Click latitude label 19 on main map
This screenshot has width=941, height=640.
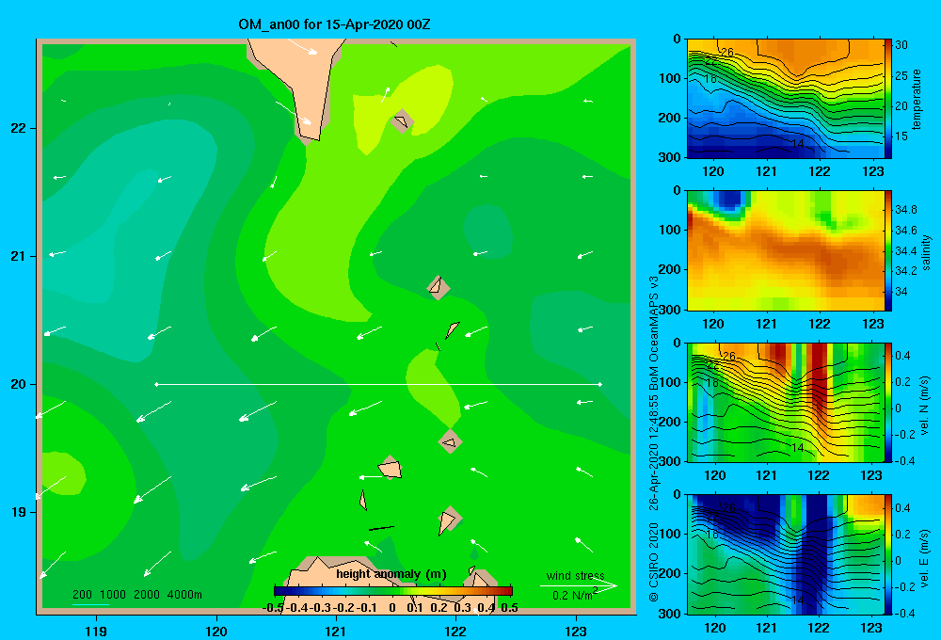coord(19,512)
